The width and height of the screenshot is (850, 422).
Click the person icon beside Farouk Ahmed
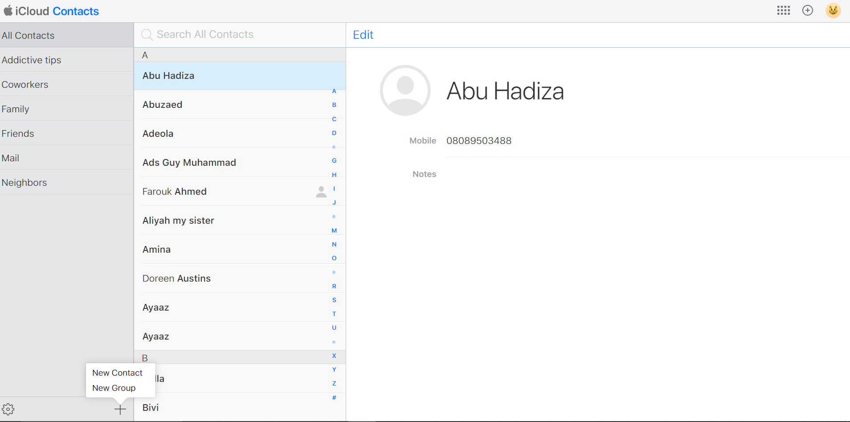(x=321, y=192)
